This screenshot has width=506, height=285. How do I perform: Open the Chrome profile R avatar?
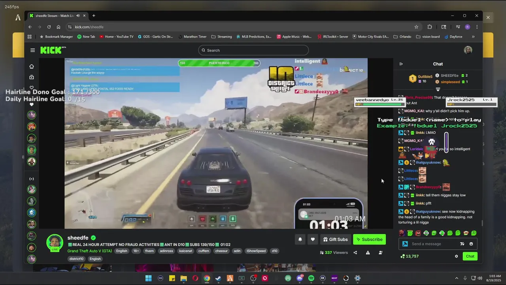pos(468,27)
